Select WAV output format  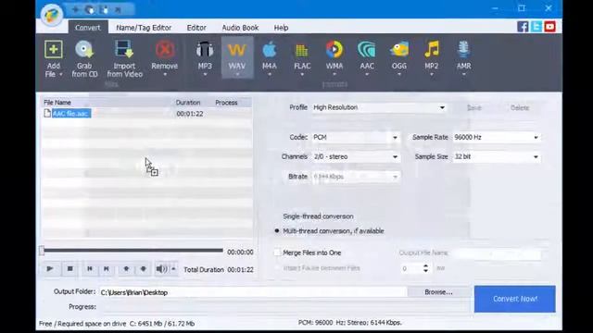(237, 57)
